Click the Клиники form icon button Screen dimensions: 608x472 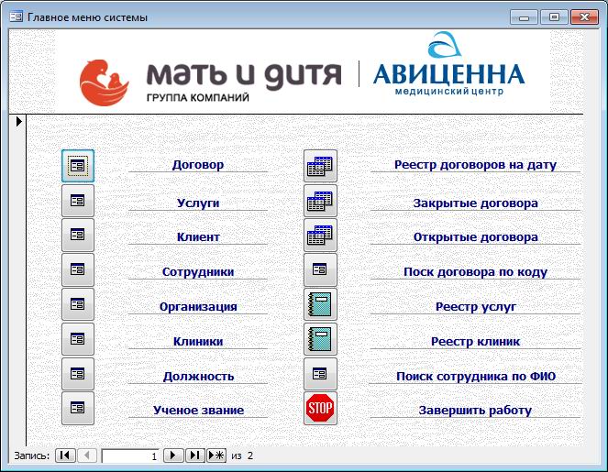click(78, 339)
